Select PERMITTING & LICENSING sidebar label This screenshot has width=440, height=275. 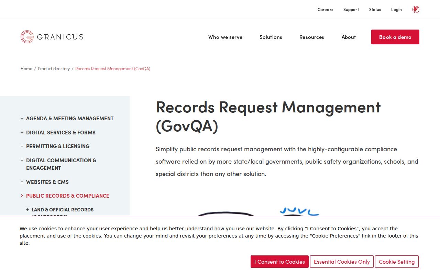tap(58, 146)
